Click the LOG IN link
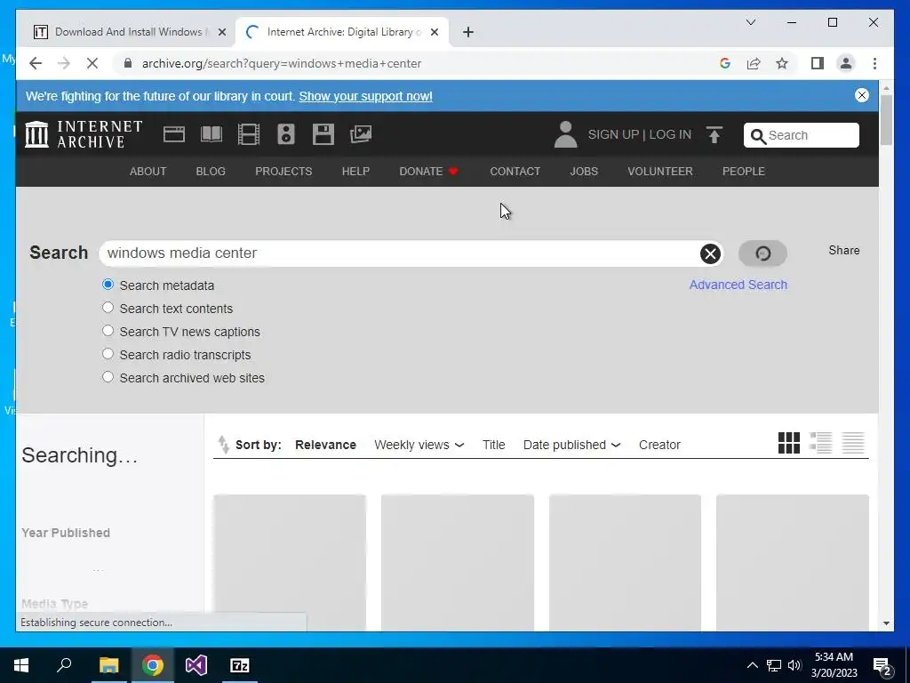 [670, 135]
